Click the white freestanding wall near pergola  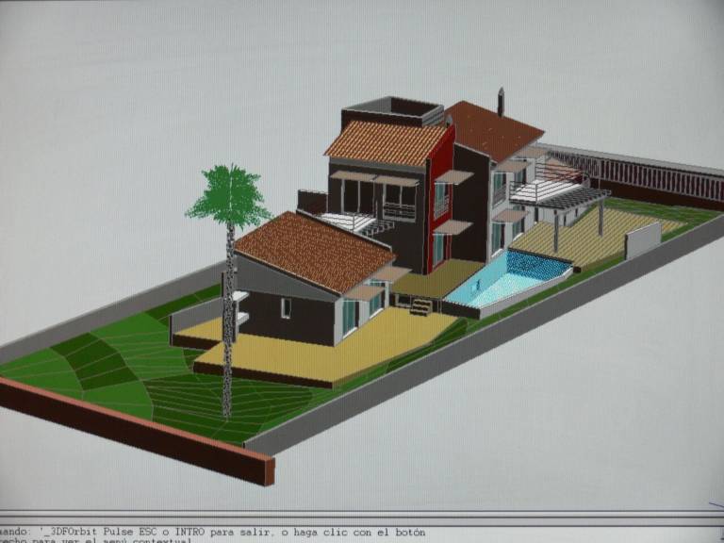point(643,239)
